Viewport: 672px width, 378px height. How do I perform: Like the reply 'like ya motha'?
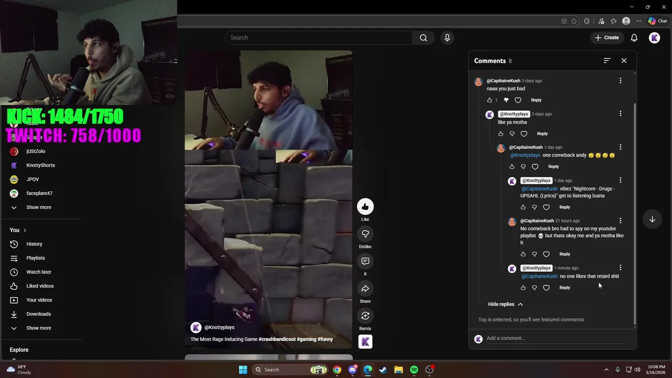[x=500, y=134]
